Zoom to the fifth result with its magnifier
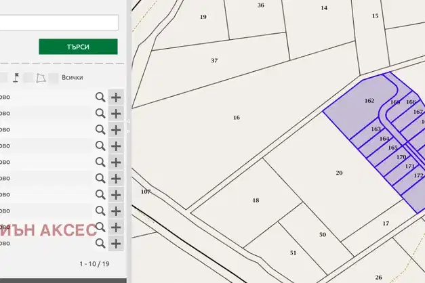The width and height of the screenshot is (425, 283). pyautogui.click(x=100, y=162)
